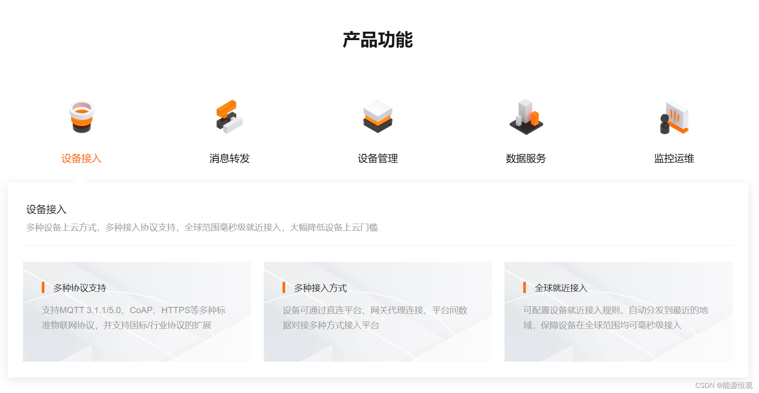
Task: Click the description starting with 多种设备上云方式
Action: pyautogui.click(x=202, y=227)
